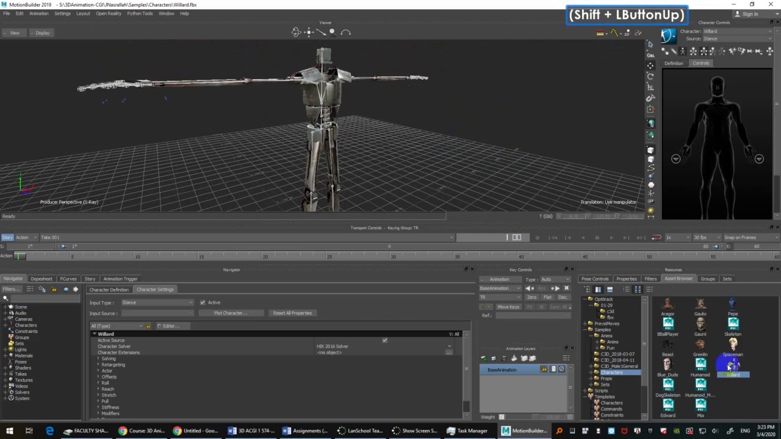The image size is (781, 439).
Task: Toggle the loop button in Transport Controls
Action: (x=656, y=237)
